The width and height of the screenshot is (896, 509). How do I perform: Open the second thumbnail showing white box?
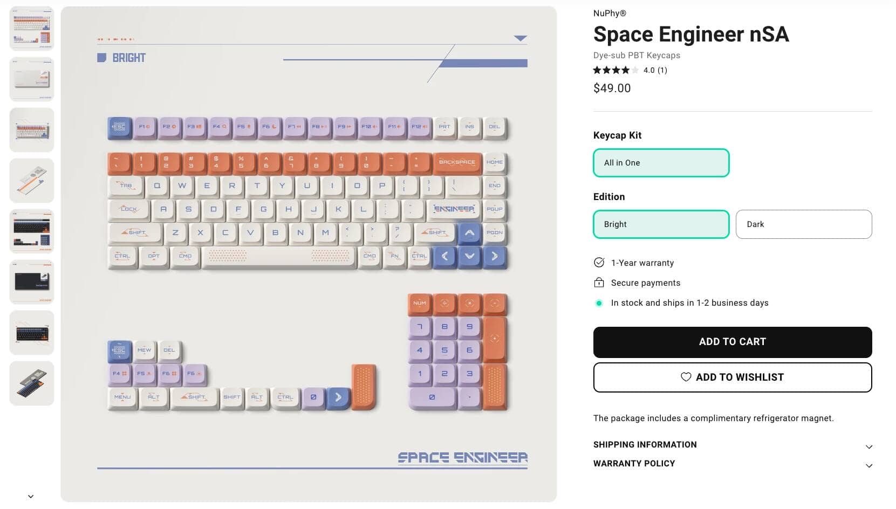point(32,79)
